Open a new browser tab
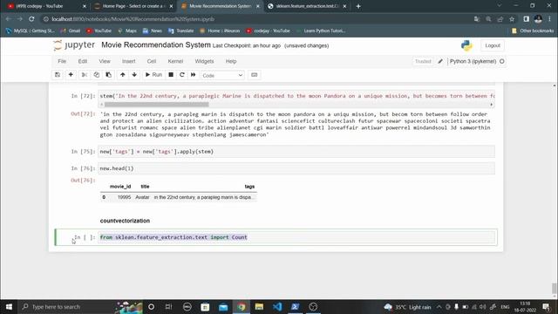 [358, 6]
